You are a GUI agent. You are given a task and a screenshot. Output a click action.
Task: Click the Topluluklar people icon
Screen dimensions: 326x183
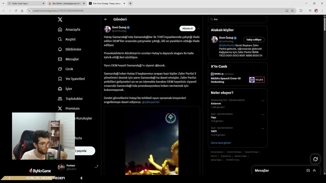click(60, 99)
